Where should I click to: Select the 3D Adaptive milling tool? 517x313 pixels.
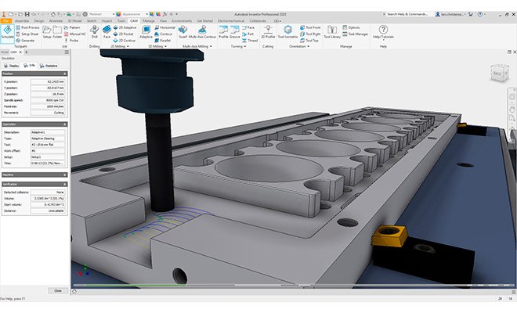[146, 31]
